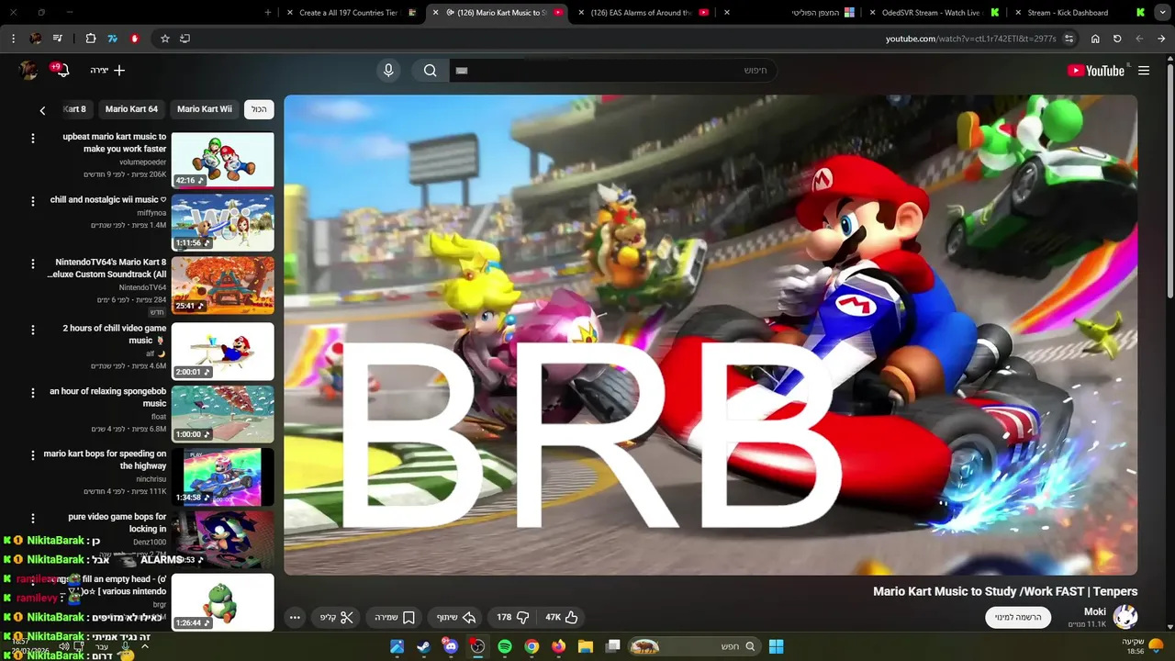Open the browser media control playlist icon

pyautogui.click(x=58, y=39)
